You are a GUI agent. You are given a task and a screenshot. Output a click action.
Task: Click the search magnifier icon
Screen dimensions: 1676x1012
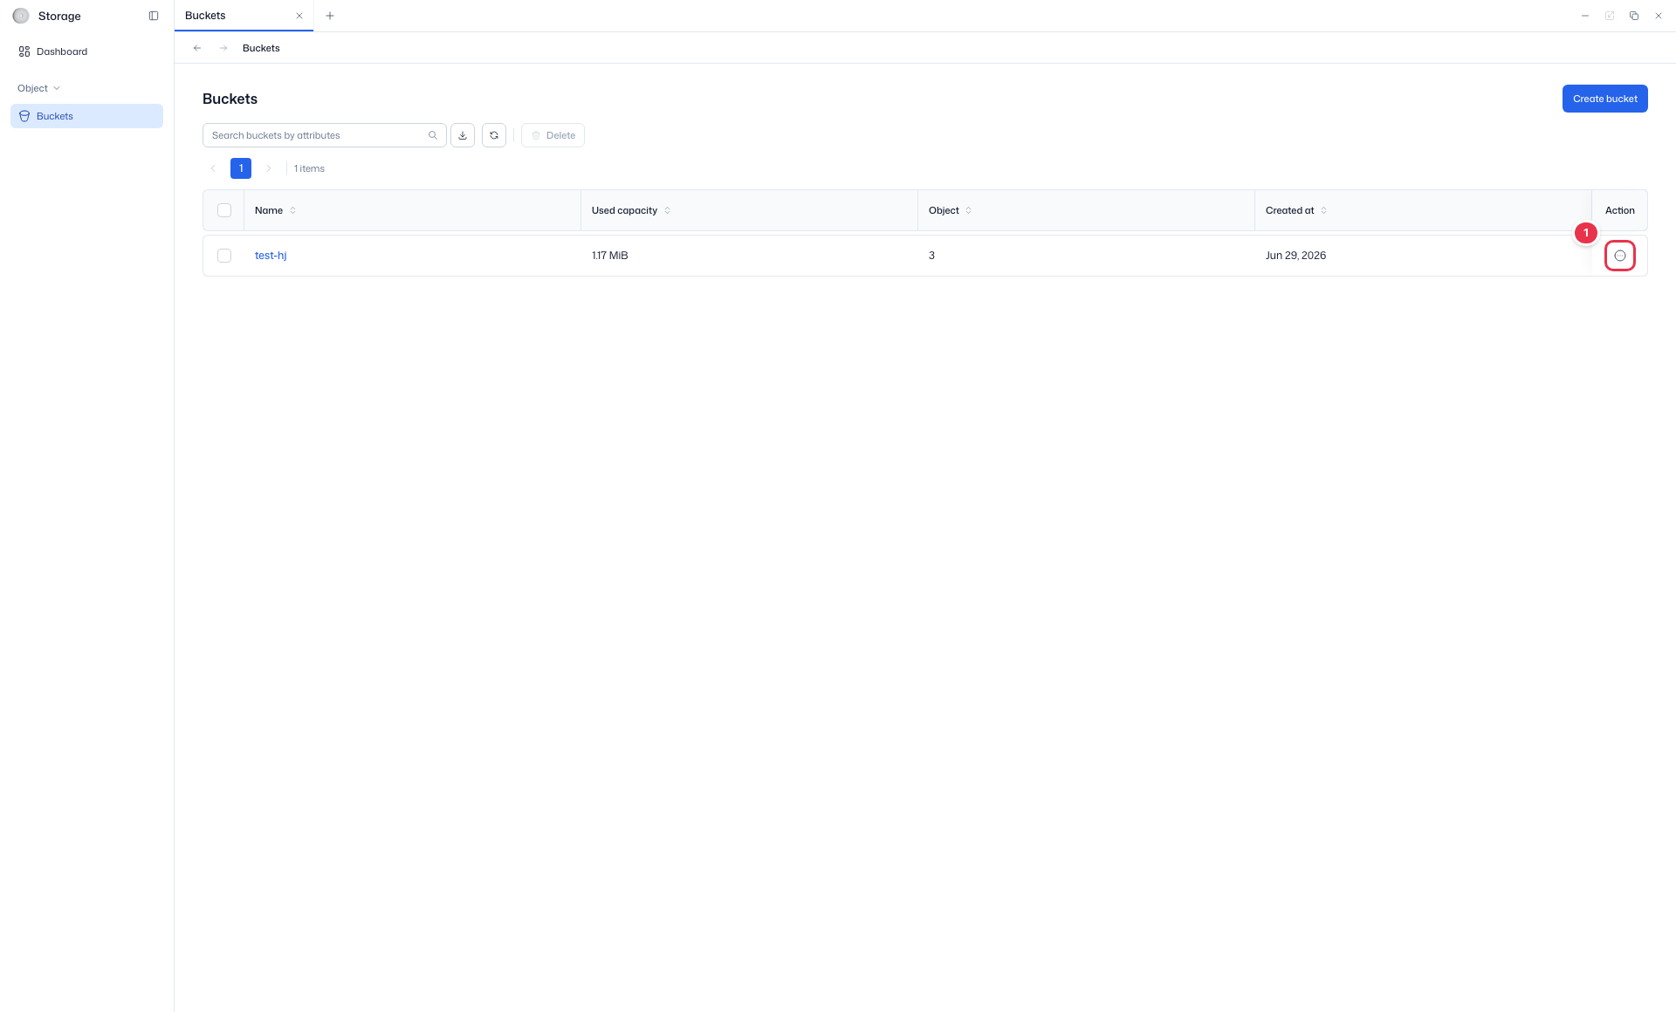[433, 135]
